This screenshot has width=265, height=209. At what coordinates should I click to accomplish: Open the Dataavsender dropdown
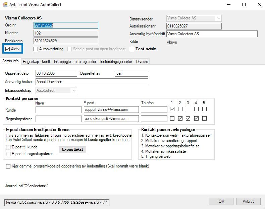click(194, 18)
